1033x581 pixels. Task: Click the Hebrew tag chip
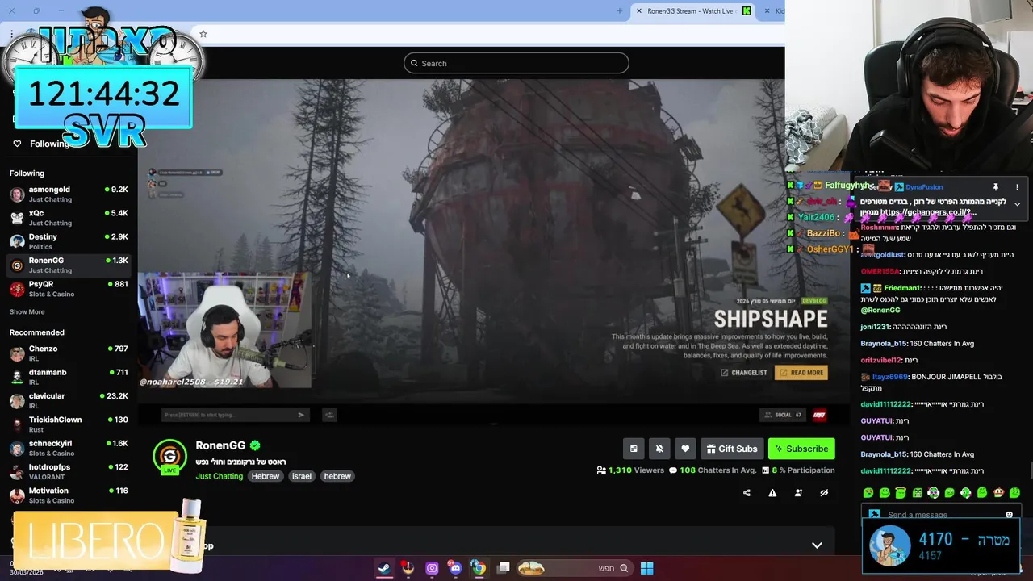pos(265,476)
